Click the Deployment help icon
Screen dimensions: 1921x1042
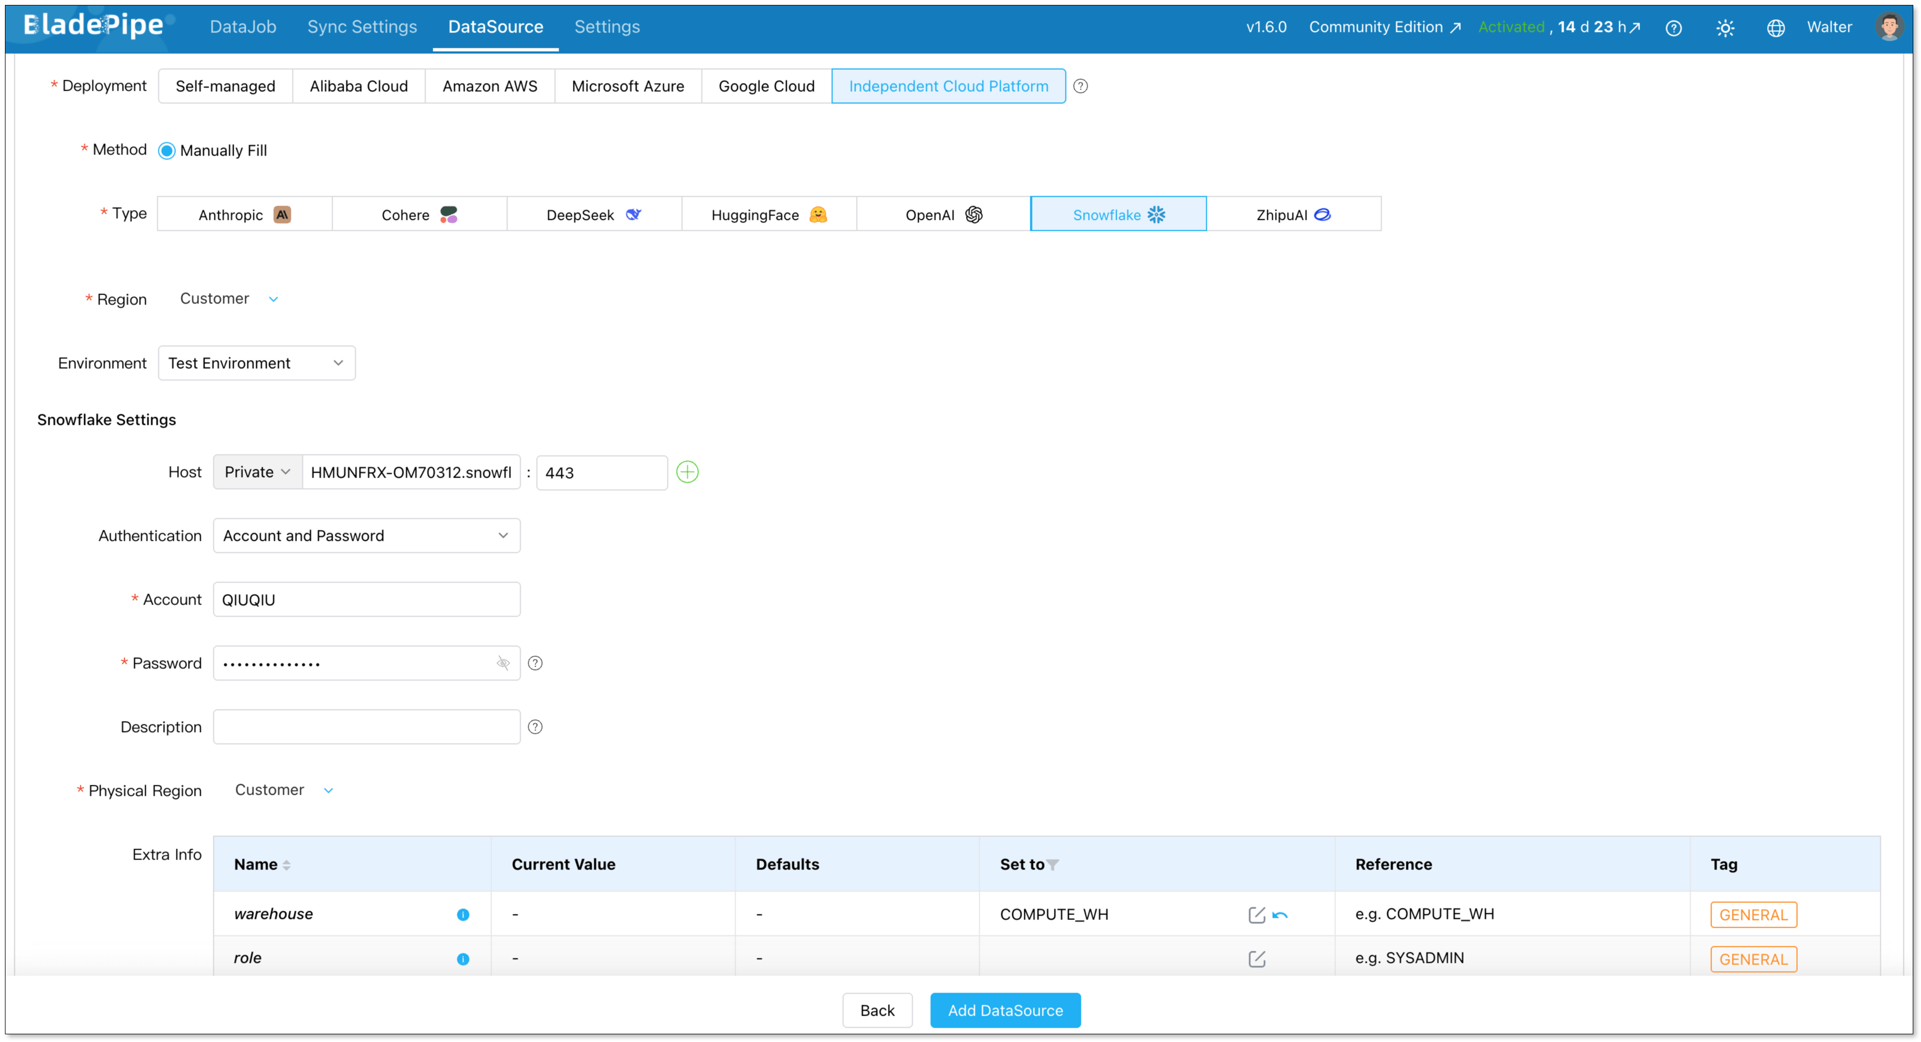(1080, 86)
